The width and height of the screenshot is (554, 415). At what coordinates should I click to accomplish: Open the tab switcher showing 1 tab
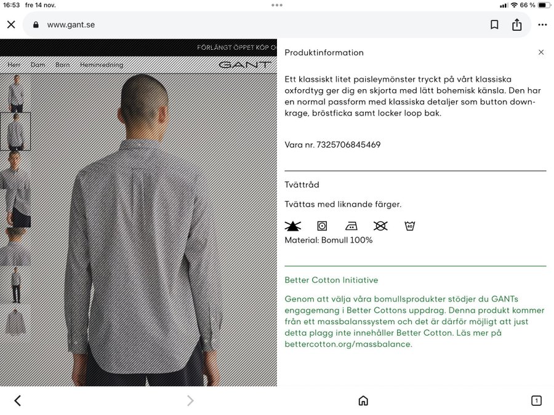[x=536, y=400]
